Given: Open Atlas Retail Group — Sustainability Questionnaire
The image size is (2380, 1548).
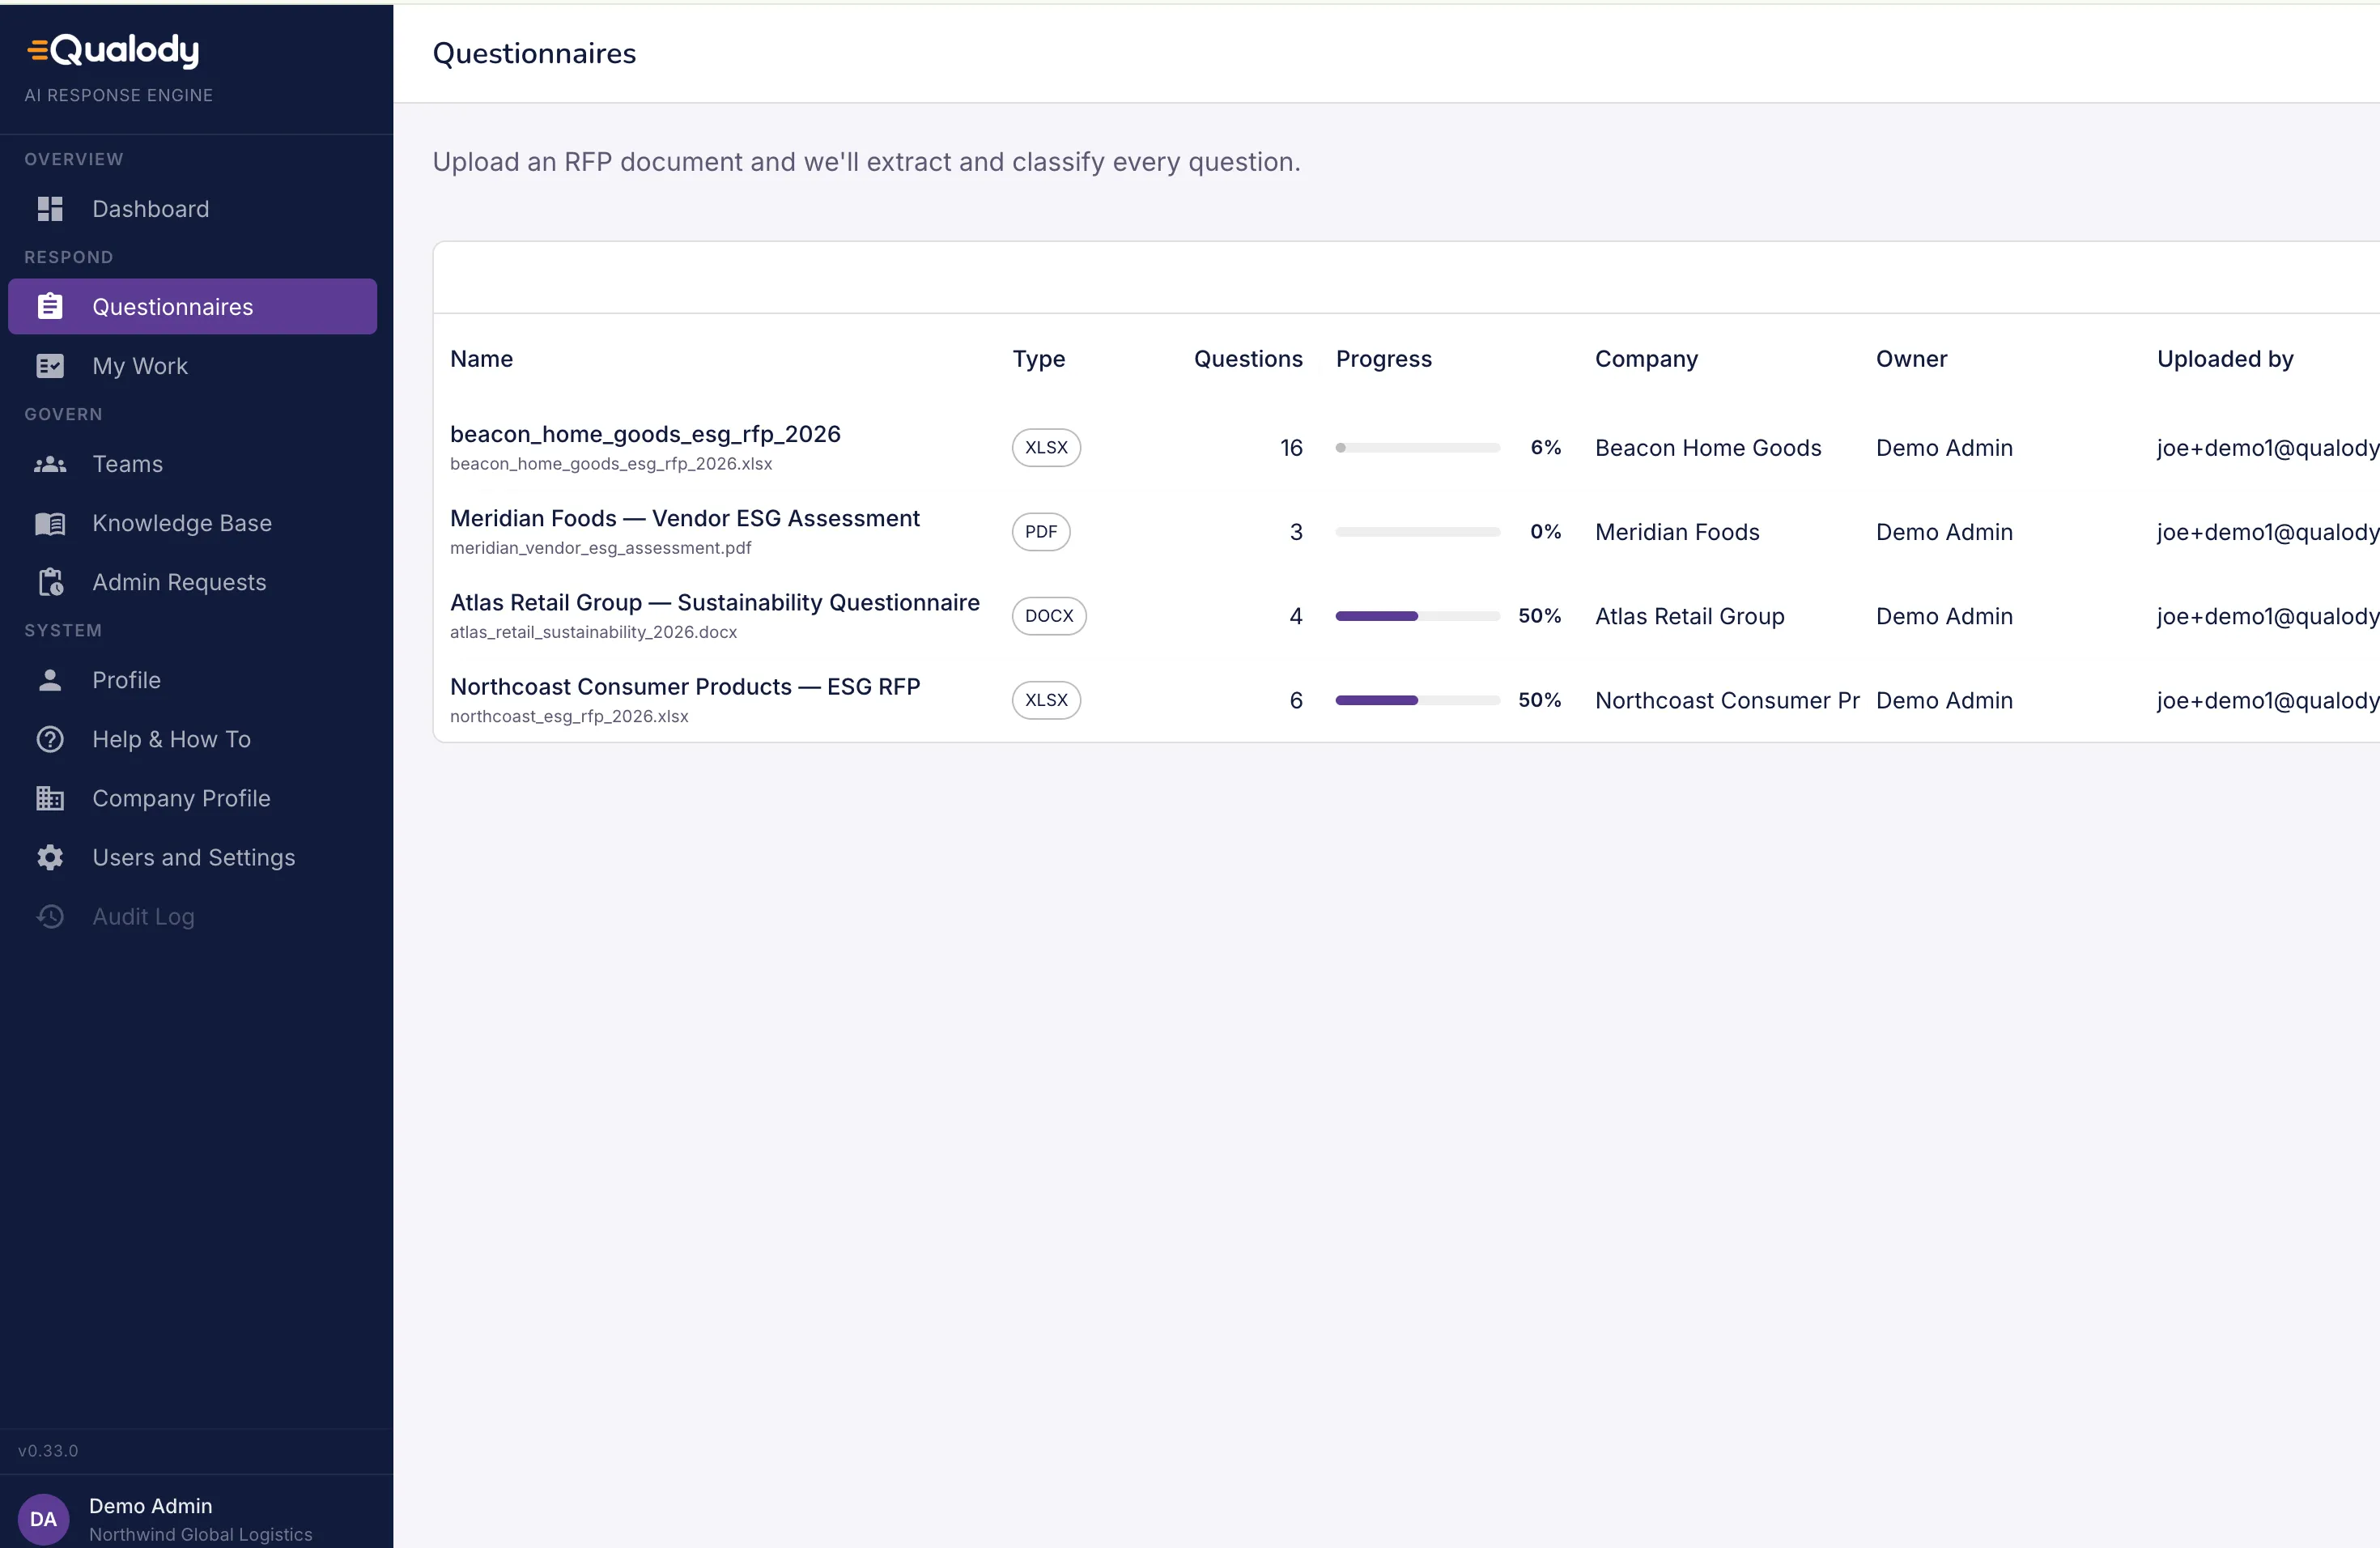Looking at the screenshot, I should tap(715, 602).
